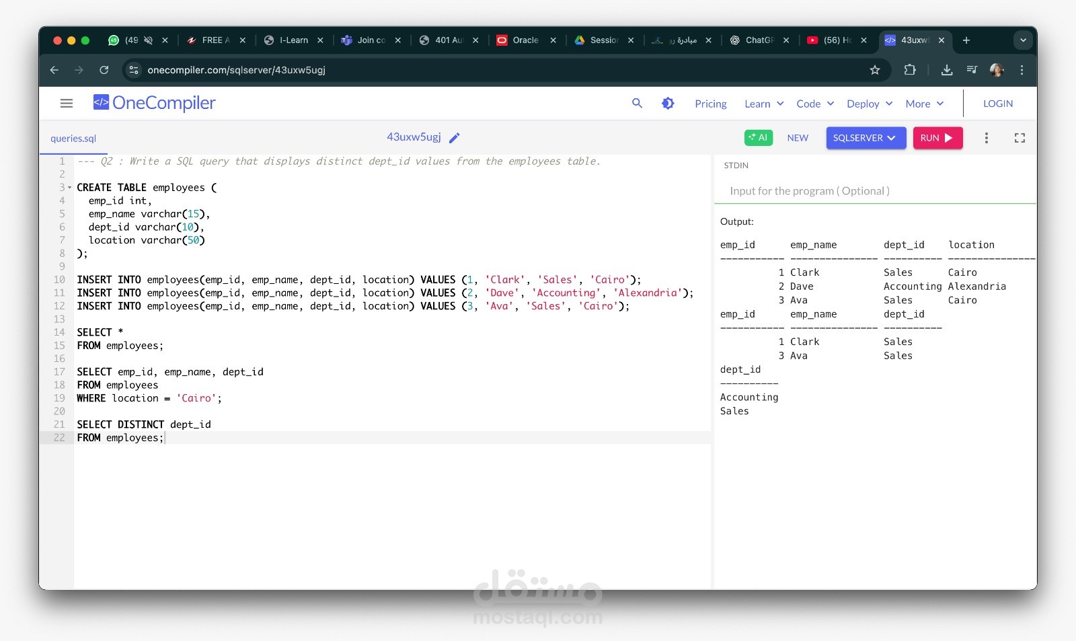Click the NEW button

coord(798,138)
